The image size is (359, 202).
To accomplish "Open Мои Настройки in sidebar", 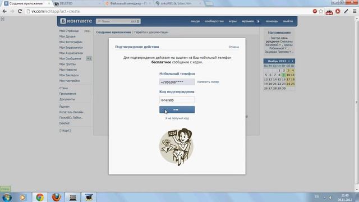I will tap(70, 81).
